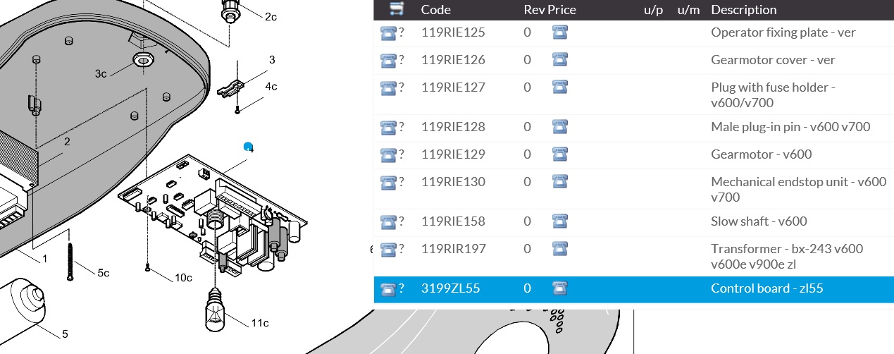Viewport: 894px width, 354px height.
Task: Click the price phone icon for 119RIE127
Action: (x=560, y=87)
